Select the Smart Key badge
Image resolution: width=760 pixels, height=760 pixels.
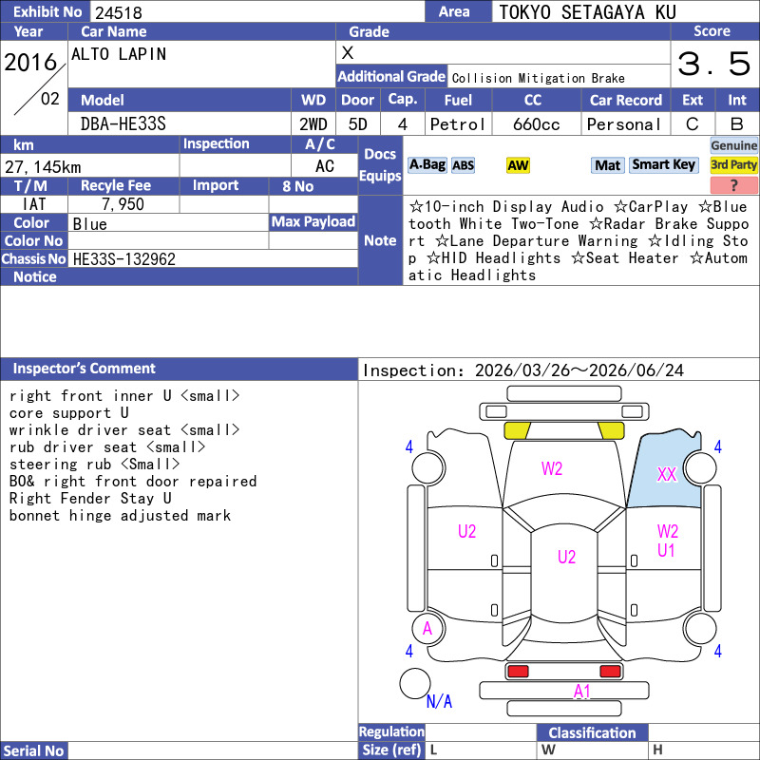[663, 165]
